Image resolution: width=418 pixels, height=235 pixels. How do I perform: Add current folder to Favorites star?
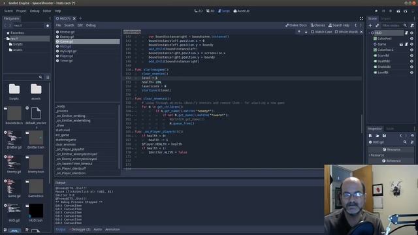click(48, 25)
